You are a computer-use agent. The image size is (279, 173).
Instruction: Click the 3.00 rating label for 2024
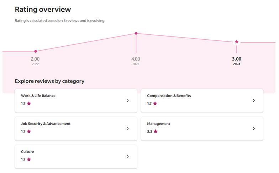tap(237, 59)
